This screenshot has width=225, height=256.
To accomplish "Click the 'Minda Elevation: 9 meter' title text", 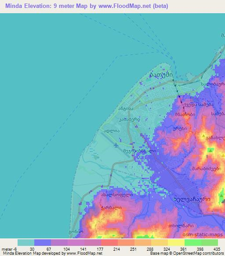I will (40, 6).
